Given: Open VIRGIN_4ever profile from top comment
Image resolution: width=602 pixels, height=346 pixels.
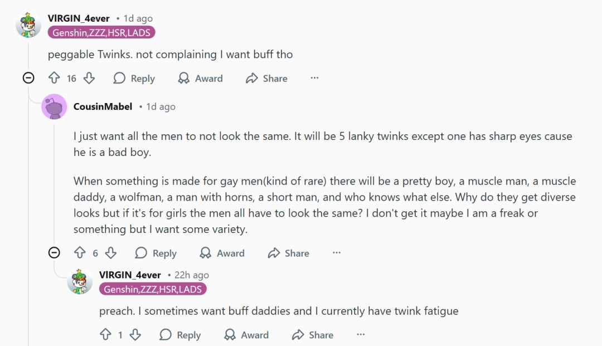Looking at the screenshot, I should [x=79, y=18].
